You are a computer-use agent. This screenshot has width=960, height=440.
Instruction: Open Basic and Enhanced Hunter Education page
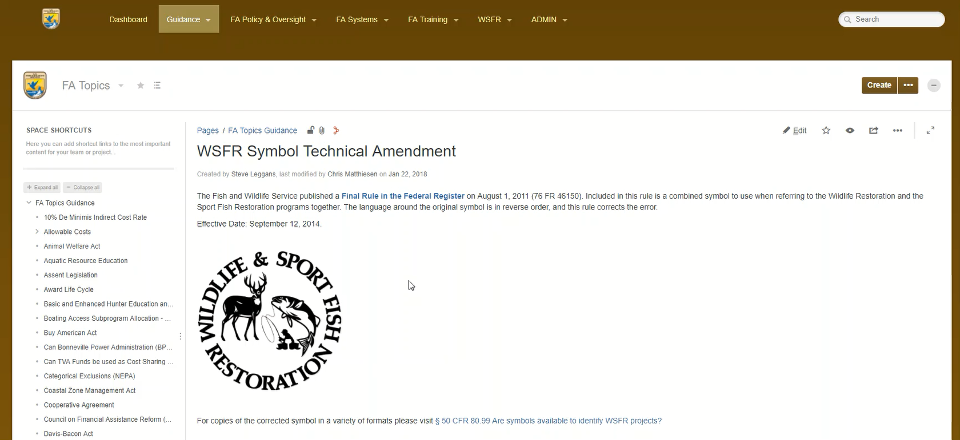[x=109, y=304]
